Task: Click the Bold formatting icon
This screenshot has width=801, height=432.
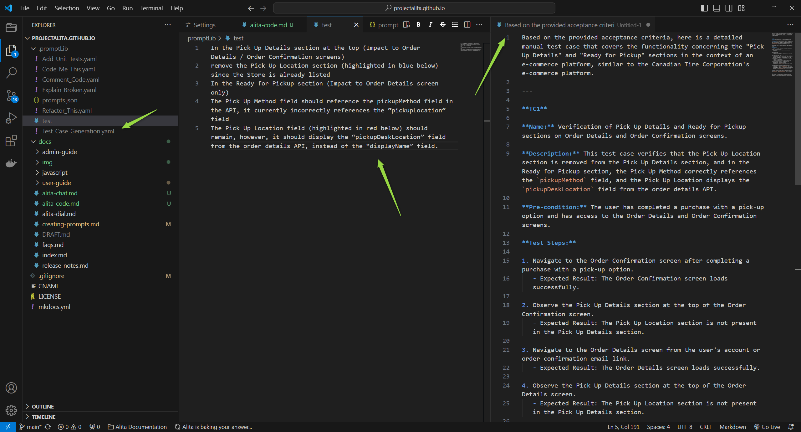Action: (418, 25)
